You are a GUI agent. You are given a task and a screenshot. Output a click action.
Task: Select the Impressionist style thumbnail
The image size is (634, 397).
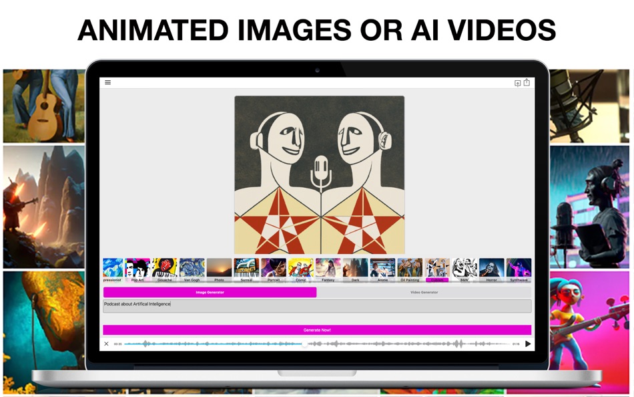[x=113, y=270]
